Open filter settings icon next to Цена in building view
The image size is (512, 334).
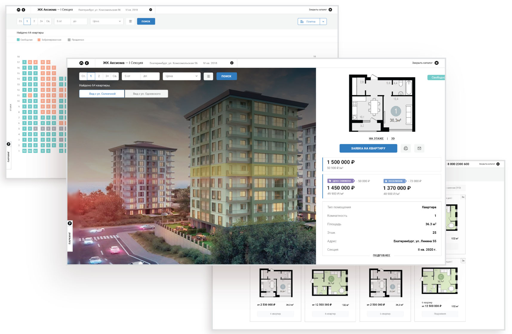(x=208, y=76)
